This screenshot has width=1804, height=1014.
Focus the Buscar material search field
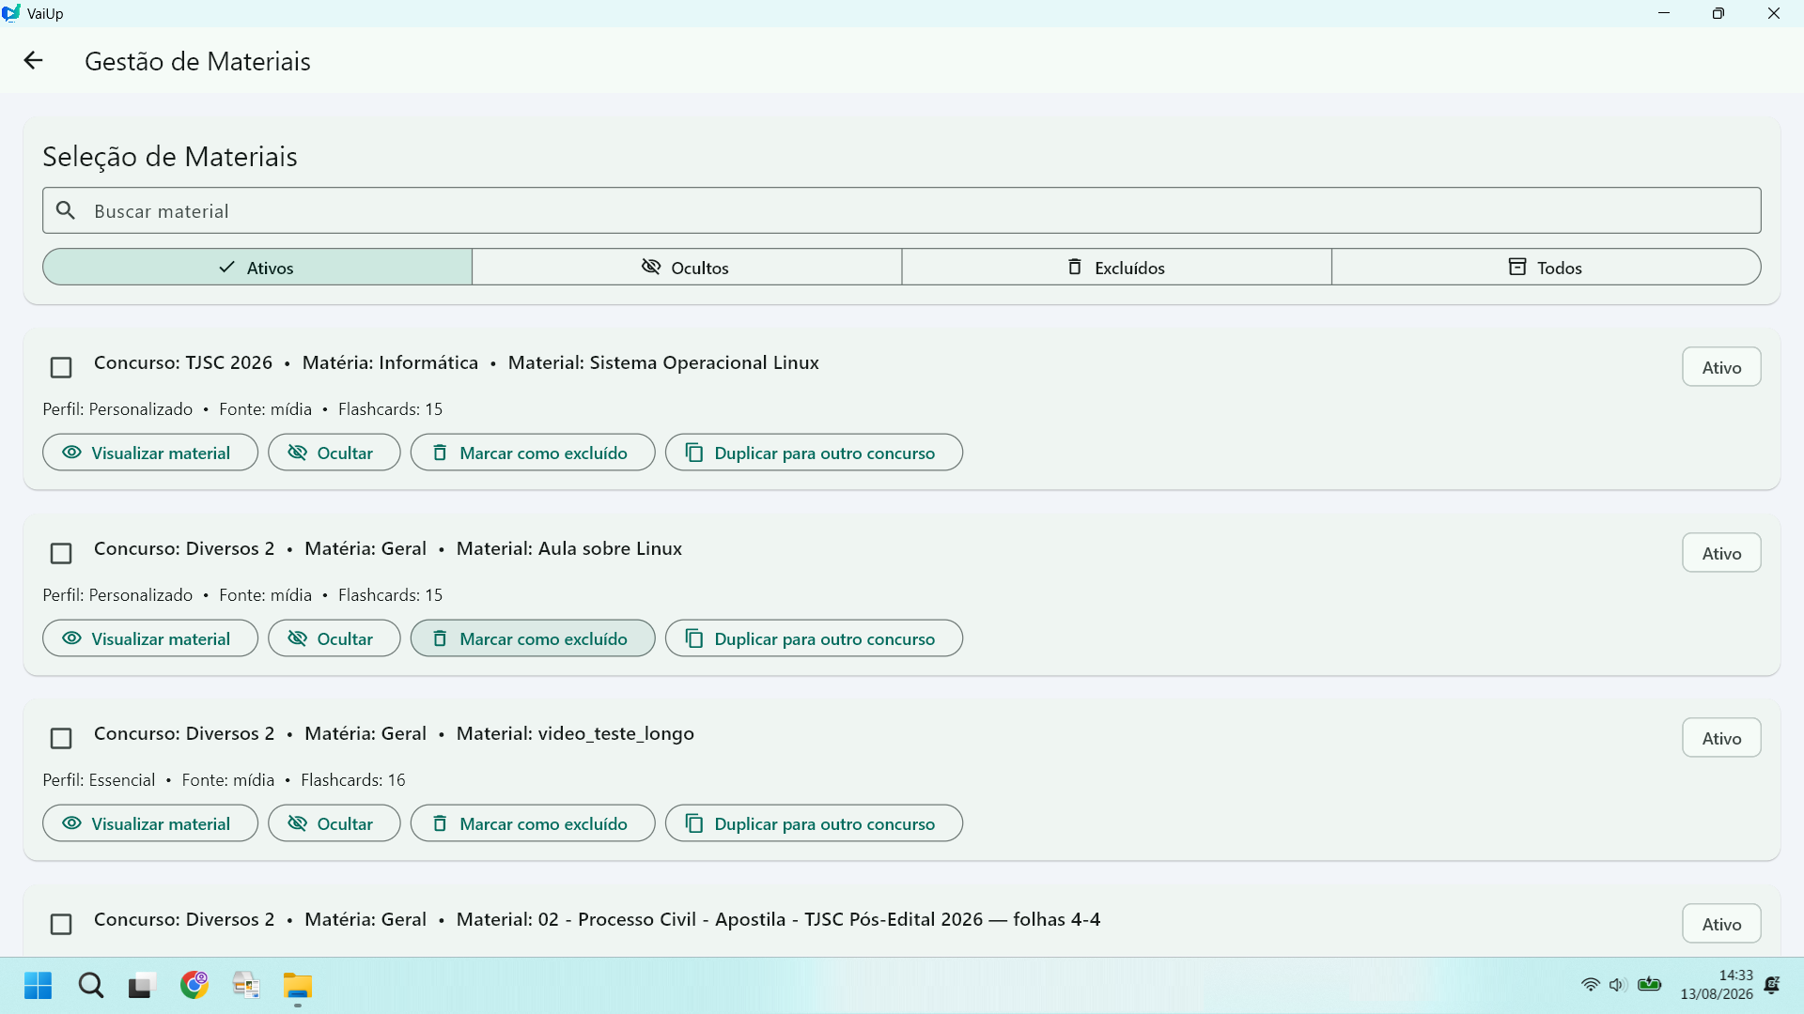902,210
